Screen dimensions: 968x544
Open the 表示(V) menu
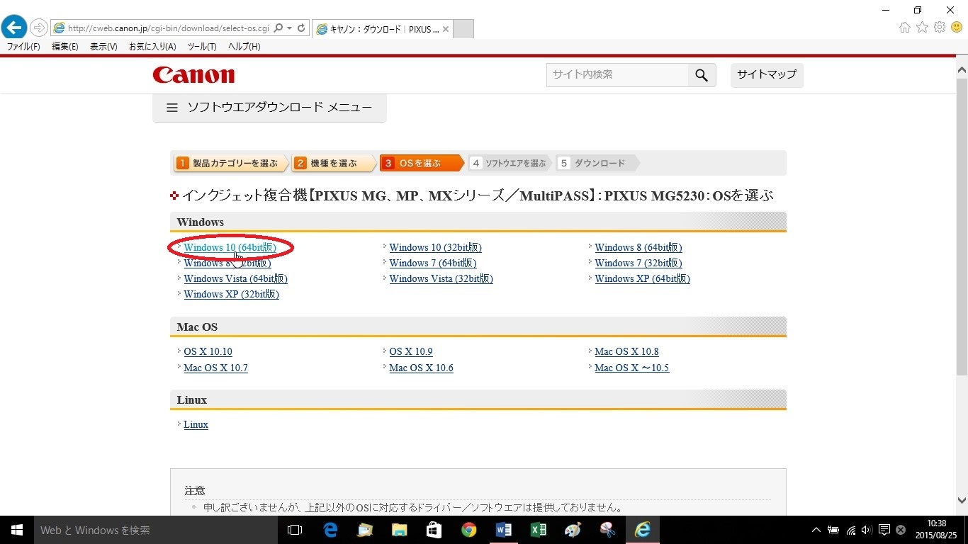[103, 47]
